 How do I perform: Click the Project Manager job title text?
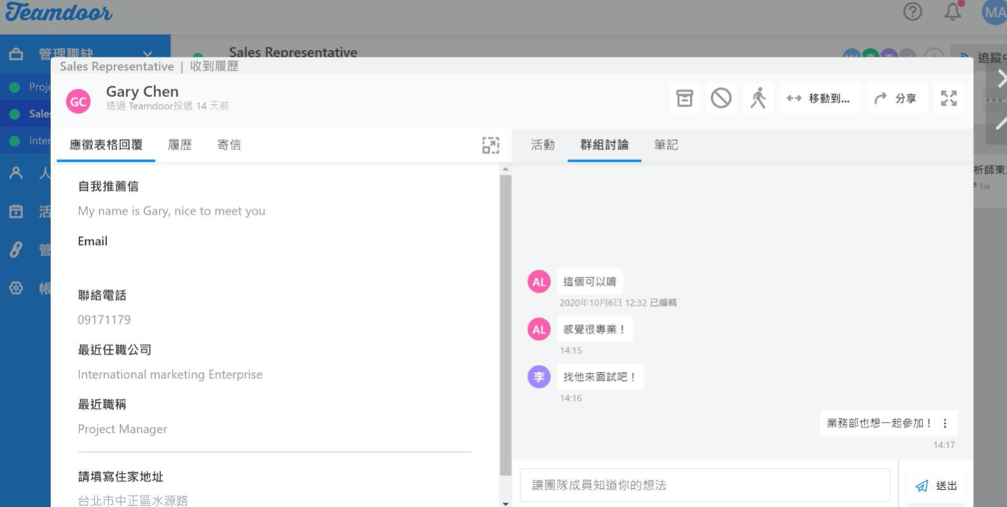pos(122,429)
